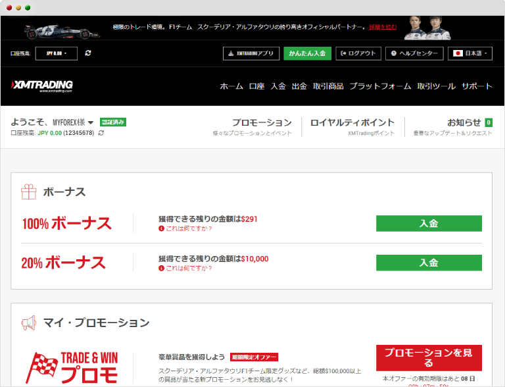Image resolution: width=505 pixels, height=387 pixels.
Task: Click the F1 car image in banner
Action: 62,32
